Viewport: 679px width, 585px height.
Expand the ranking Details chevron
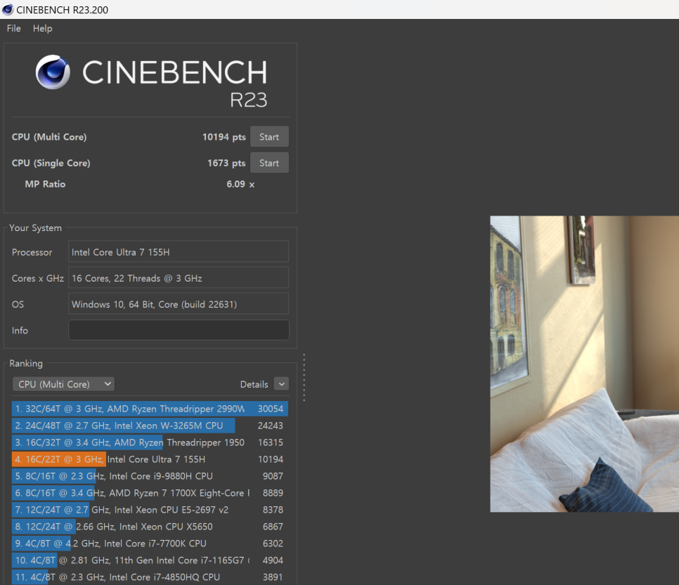coord(281,384)
